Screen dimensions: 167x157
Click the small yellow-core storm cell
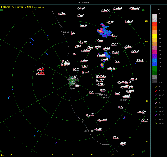pyautogui.click(x=102, y=65)
